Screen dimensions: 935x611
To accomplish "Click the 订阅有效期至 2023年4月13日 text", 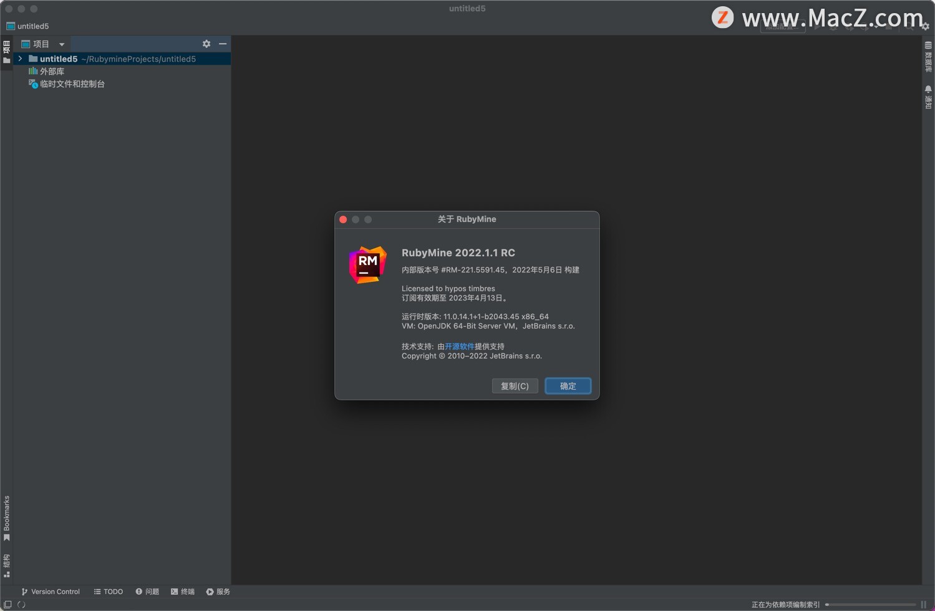I will click(455, 298).
